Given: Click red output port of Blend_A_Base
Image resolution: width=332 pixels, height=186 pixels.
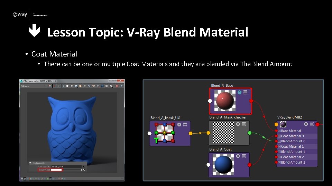Looking at the screenshot, I should [x=251, y=101].
